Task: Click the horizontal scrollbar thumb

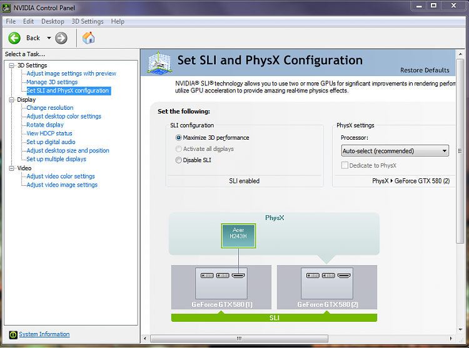Action: [239, 339]
